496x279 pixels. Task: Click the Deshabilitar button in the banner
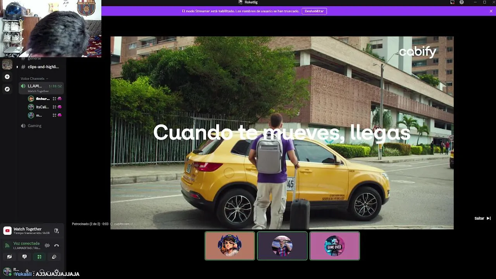[x=314, y=11]
